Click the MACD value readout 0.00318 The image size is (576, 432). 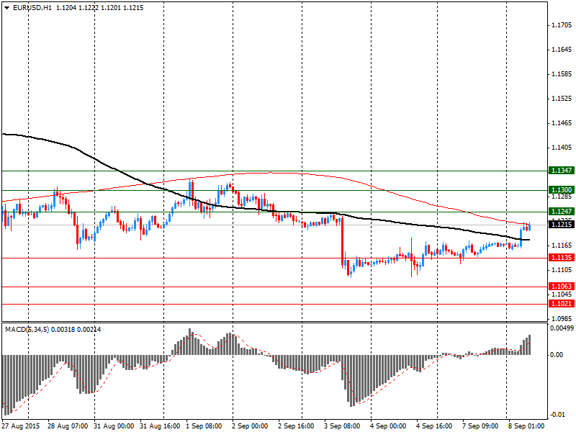63,330
